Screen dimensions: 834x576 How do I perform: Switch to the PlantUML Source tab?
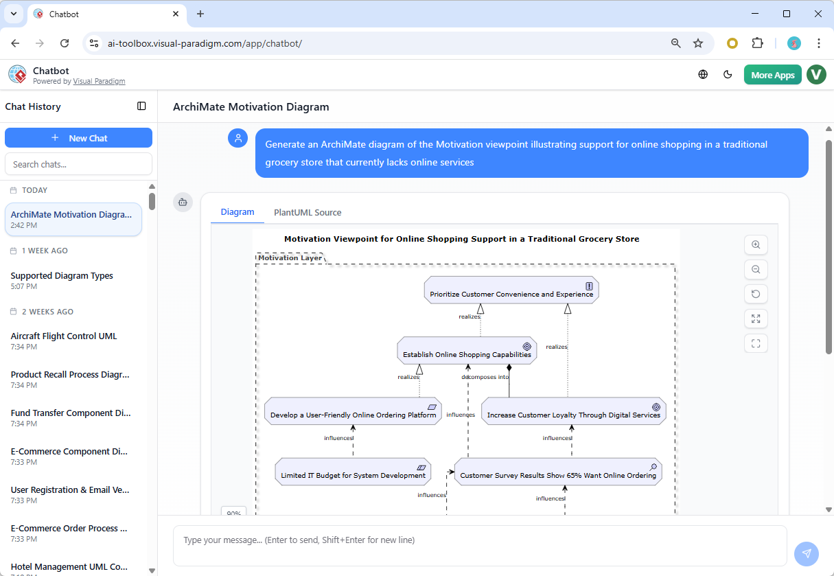pos(307,212)
